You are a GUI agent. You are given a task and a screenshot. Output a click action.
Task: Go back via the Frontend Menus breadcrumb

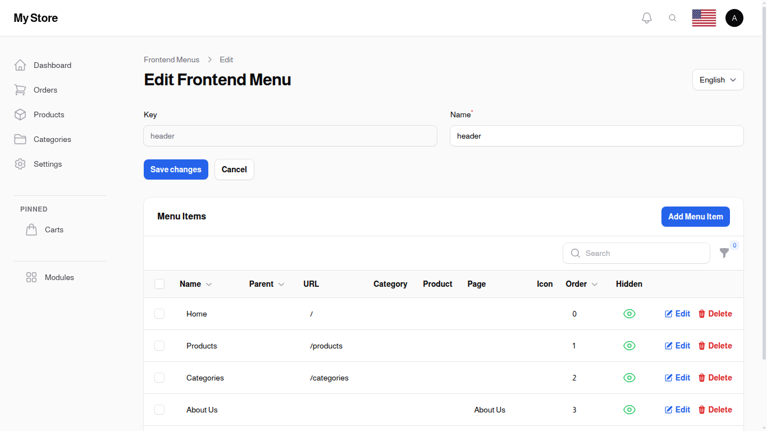[x=171, y=59]
